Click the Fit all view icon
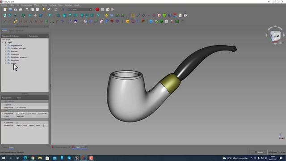 pos(5,16)
